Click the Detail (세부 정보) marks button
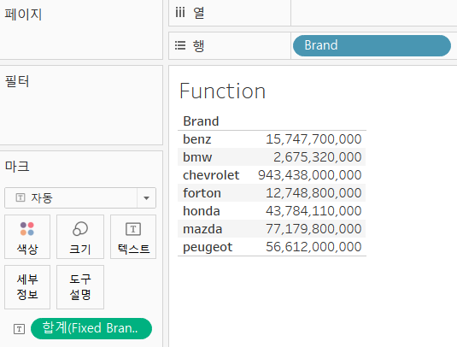The width and height of the screenshot is (457, 347). (x=27, y=287)
